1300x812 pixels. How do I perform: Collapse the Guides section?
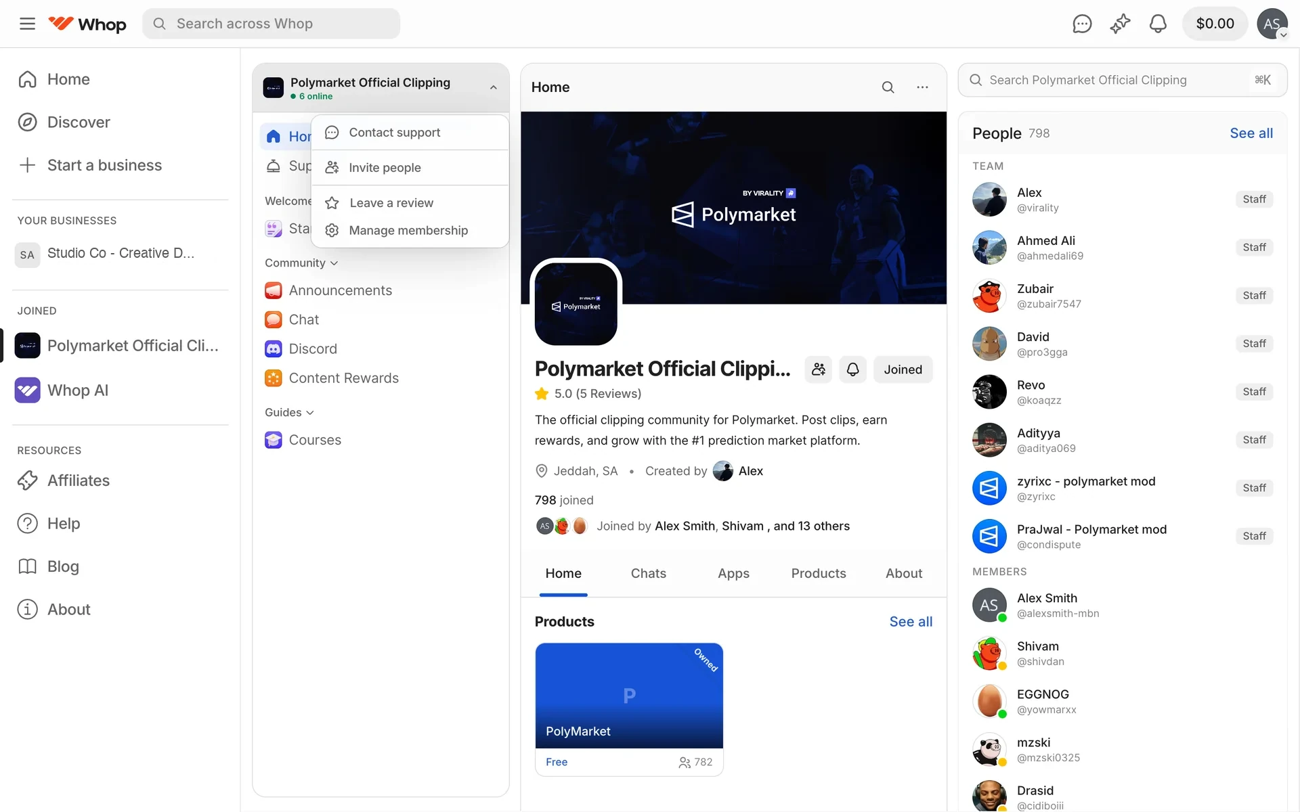[x=289, y=412]
